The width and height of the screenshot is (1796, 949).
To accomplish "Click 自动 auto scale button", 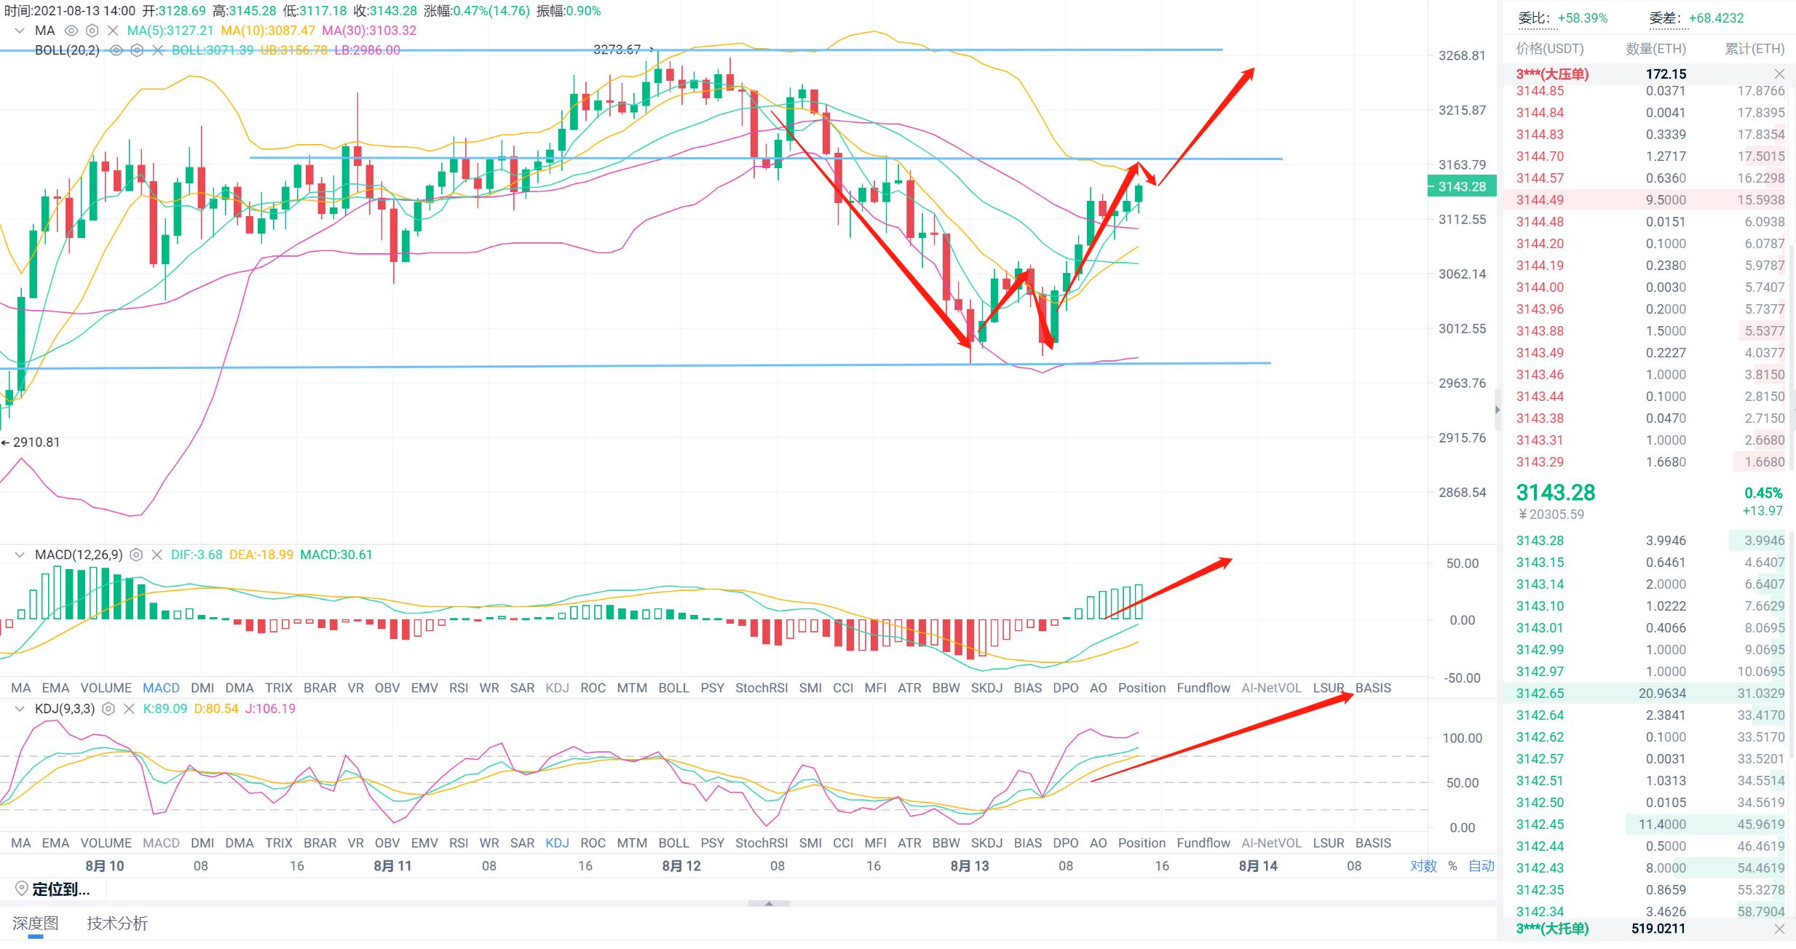I will [1481, 866].
